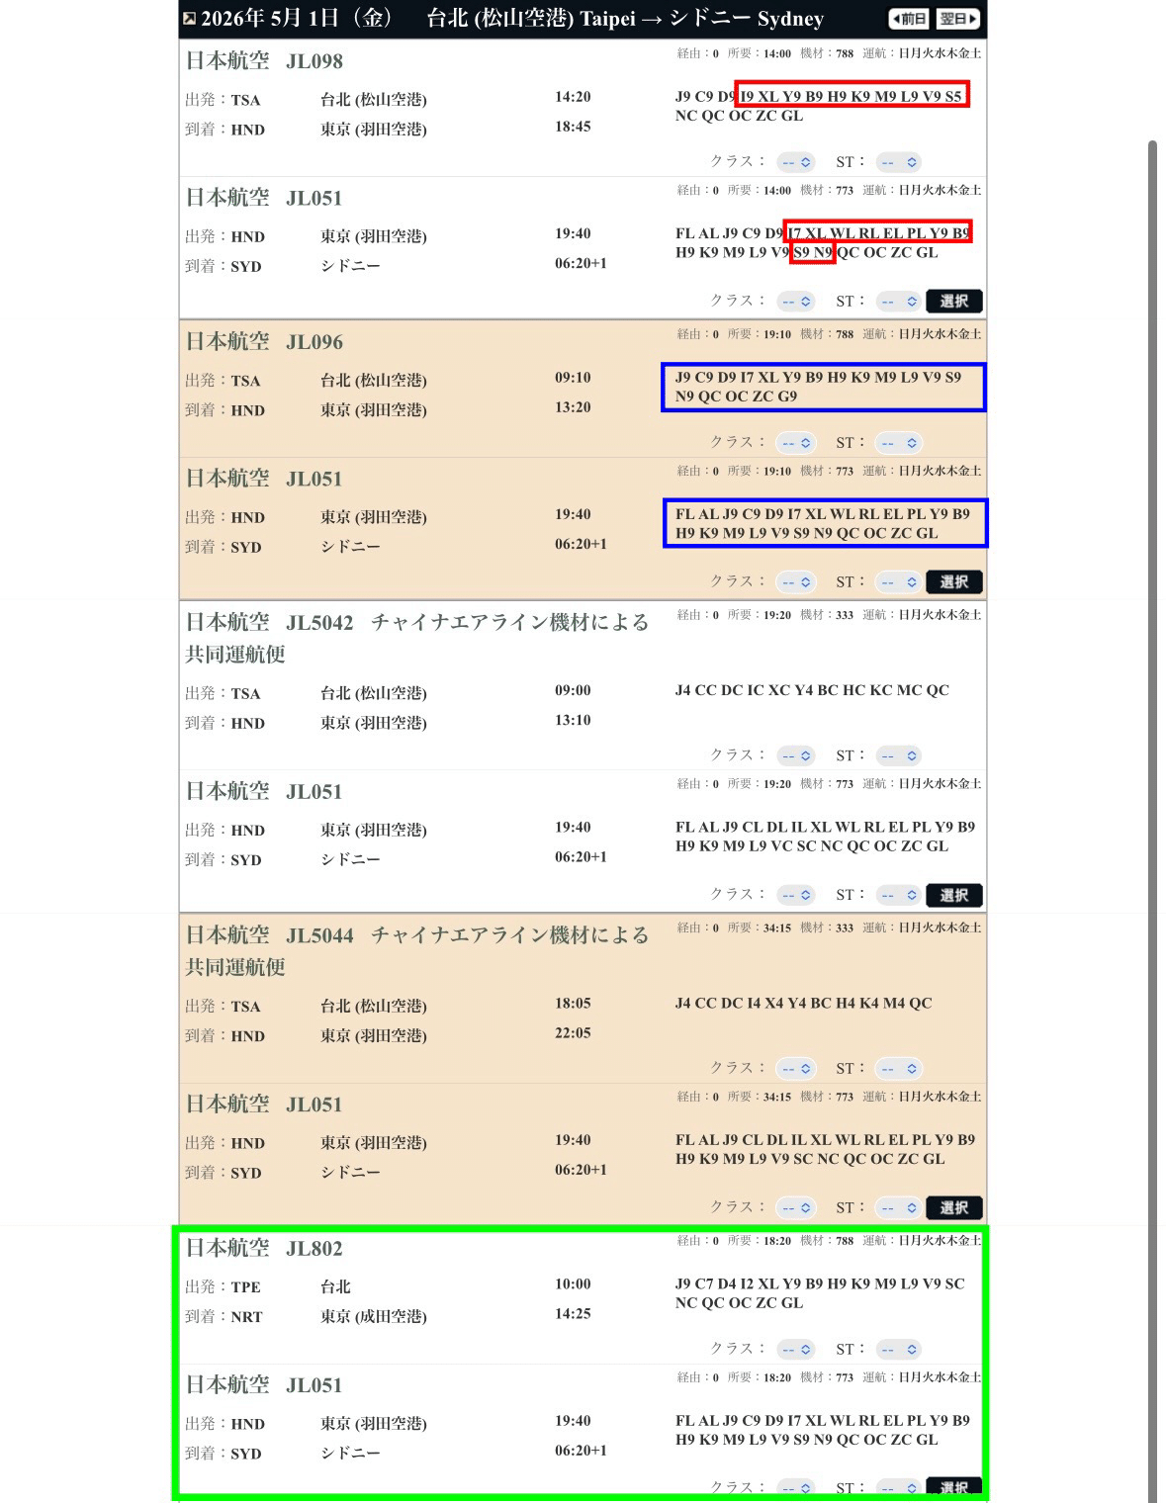
Task: Click the vertical scrollbar at the page's right edge
Action: coord(1152,821)
